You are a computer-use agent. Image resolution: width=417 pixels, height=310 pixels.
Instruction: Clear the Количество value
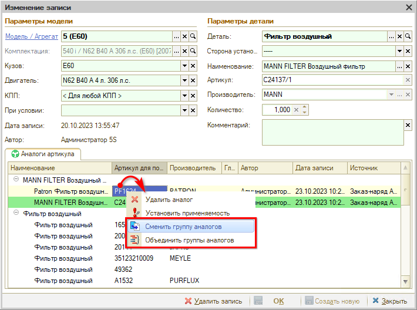click(296, 110)
